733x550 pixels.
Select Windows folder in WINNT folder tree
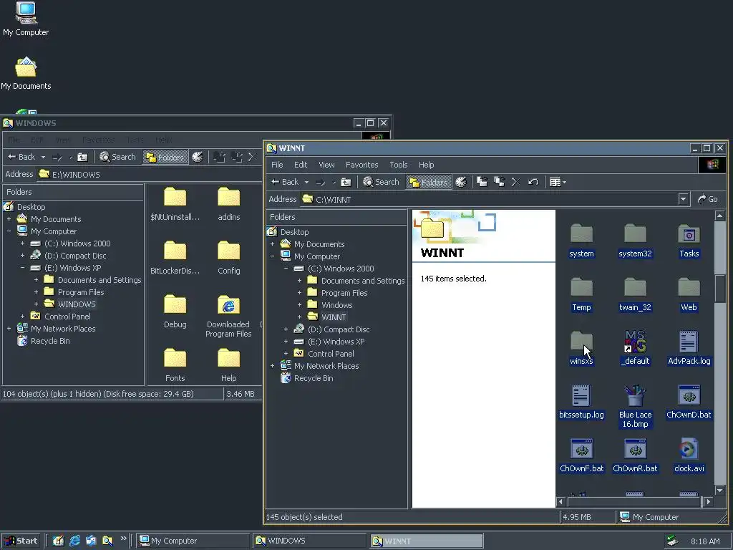[x=336, y=305]
